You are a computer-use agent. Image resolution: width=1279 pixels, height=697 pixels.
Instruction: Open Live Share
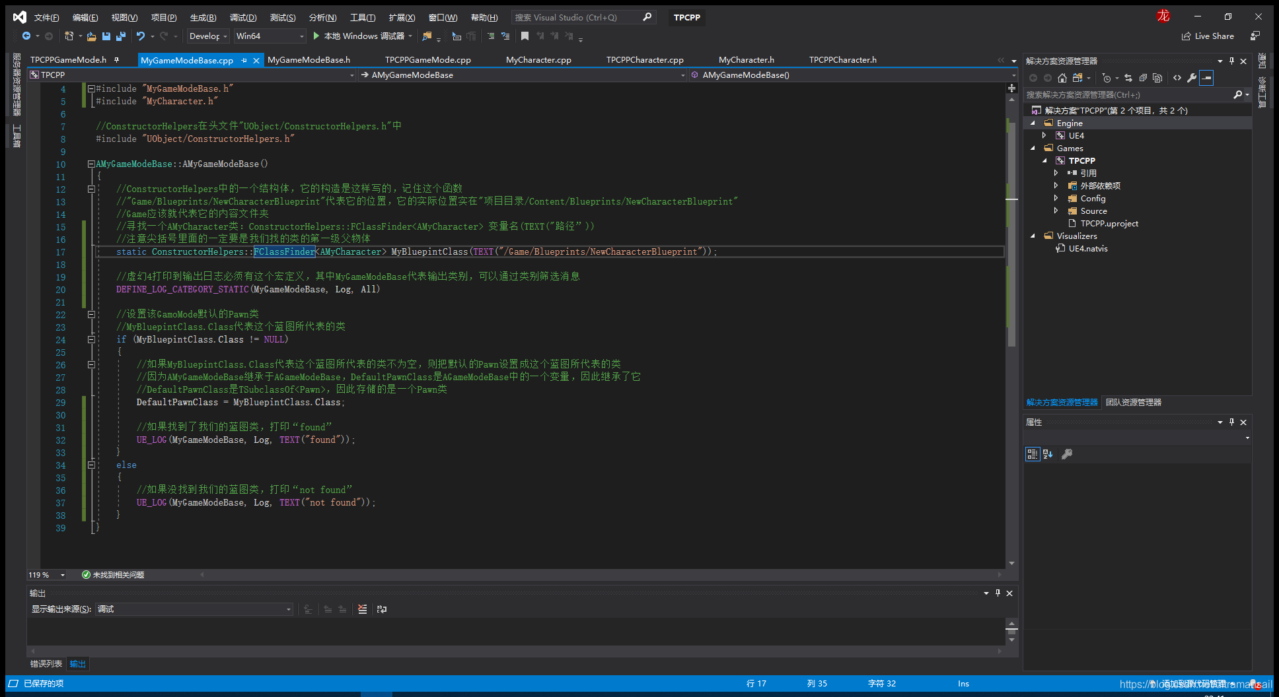tap(1208, 36)
